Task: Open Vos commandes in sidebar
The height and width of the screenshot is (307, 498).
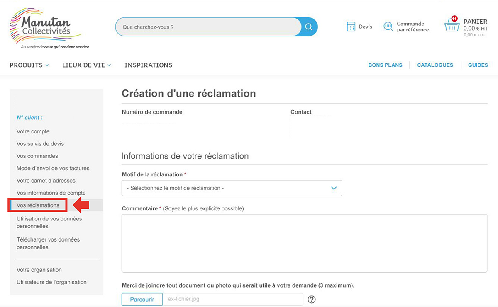Action: 37,156
